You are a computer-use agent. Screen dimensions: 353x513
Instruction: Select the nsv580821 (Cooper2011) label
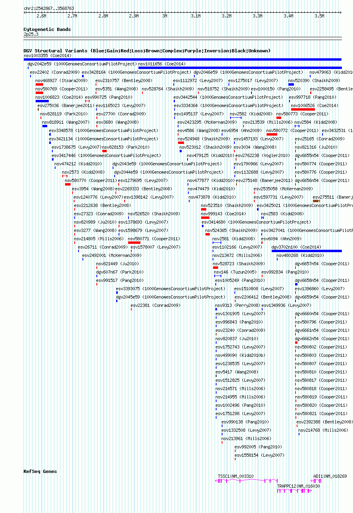click(x=321, y=413)
